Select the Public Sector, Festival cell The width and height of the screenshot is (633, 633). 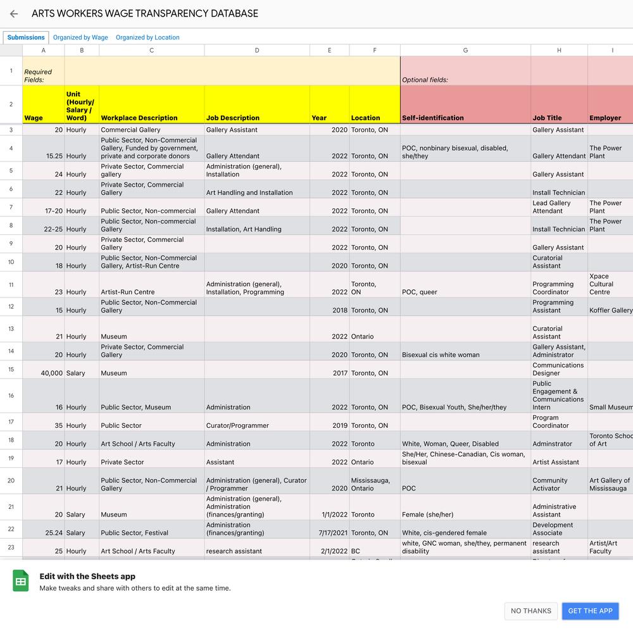151,529
